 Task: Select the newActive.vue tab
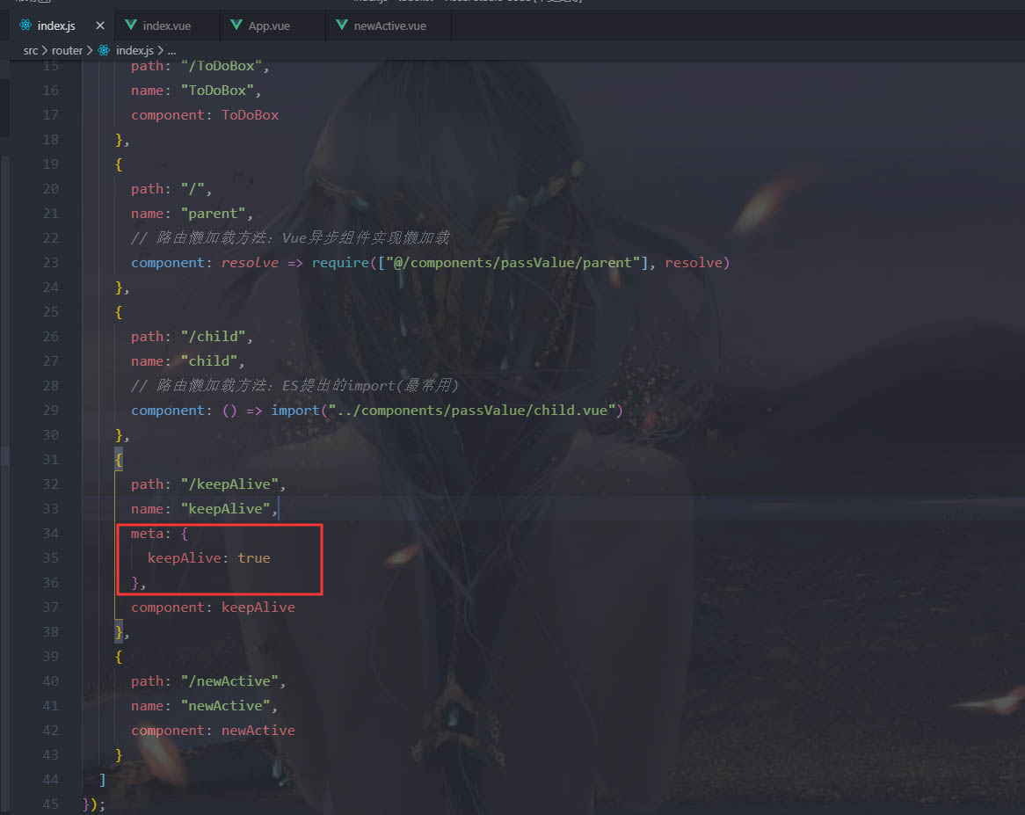(389, 25)
